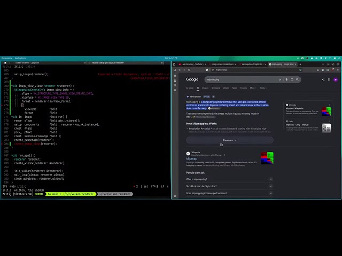Open the share icon near Google apps
342x256 pixels.
[x=323, y=79]
